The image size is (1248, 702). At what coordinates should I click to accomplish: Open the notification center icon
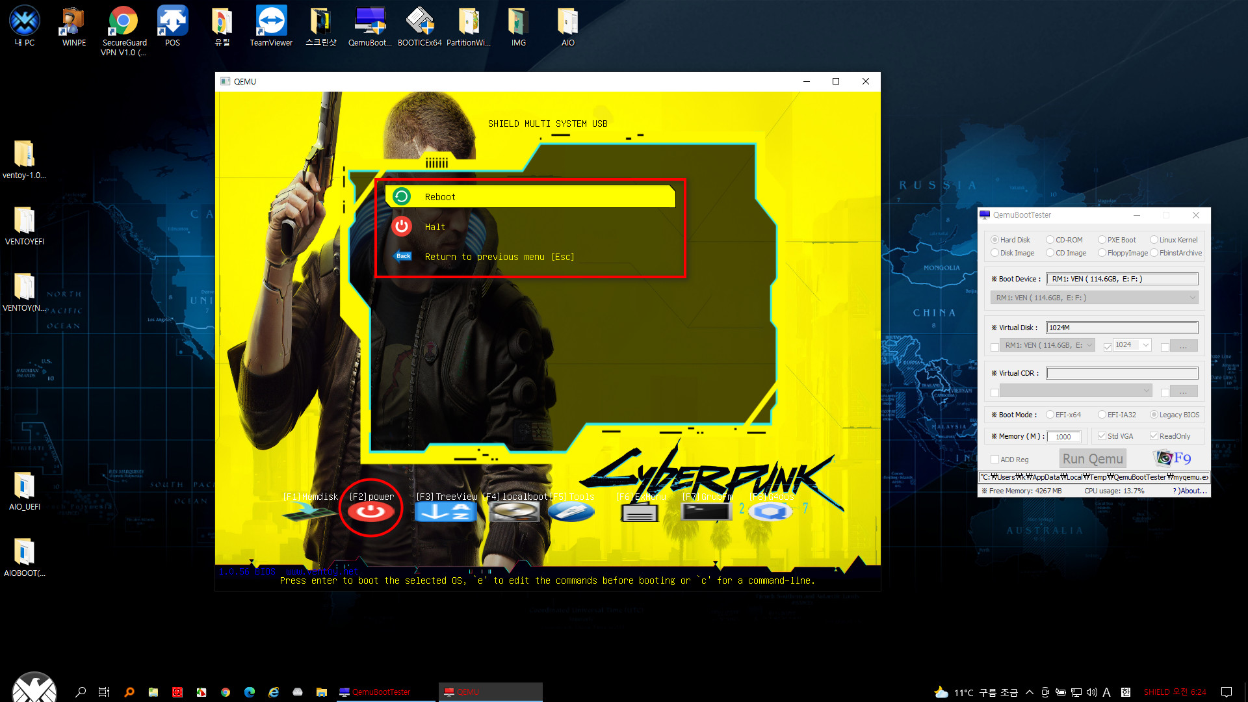pyautogui.click(x=1227, y=692)
